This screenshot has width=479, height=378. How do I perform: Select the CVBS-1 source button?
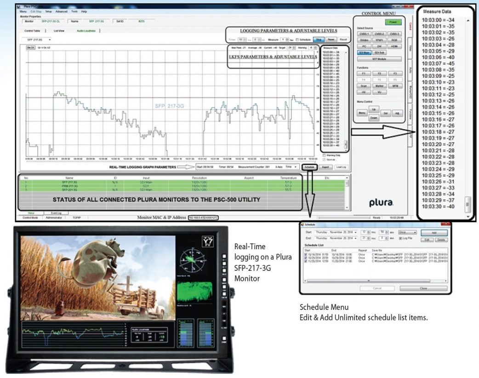pos(364,34)
